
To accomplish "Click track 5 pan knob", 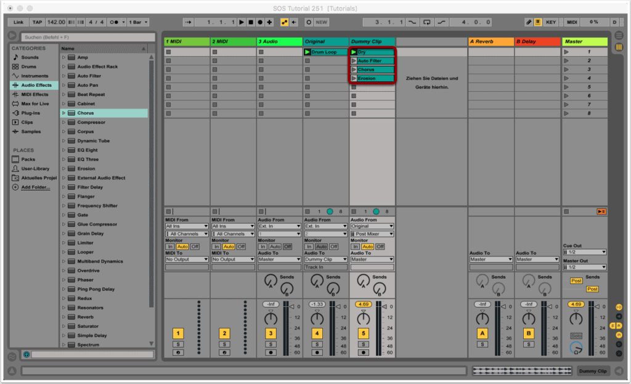I will tap(364, 319).
